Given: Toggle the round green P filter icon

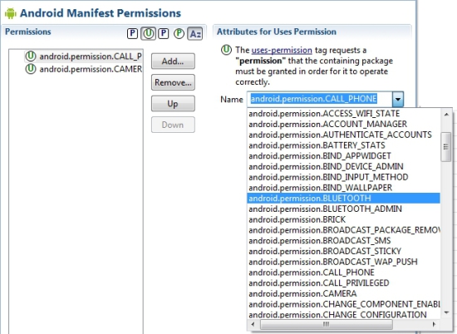Looking at the screenshot, I should [179, 34].
